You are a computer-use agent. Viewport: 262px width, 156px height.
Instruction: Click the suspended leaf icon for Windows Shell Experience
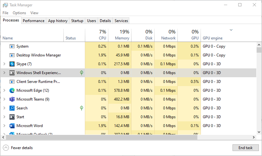point(81,73)
